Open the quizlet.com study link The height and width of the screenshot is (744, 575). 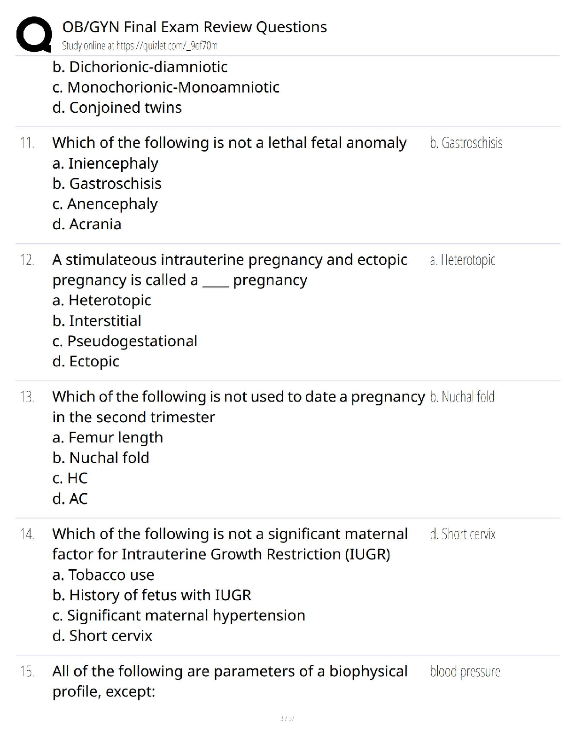(x=140, y=46)
